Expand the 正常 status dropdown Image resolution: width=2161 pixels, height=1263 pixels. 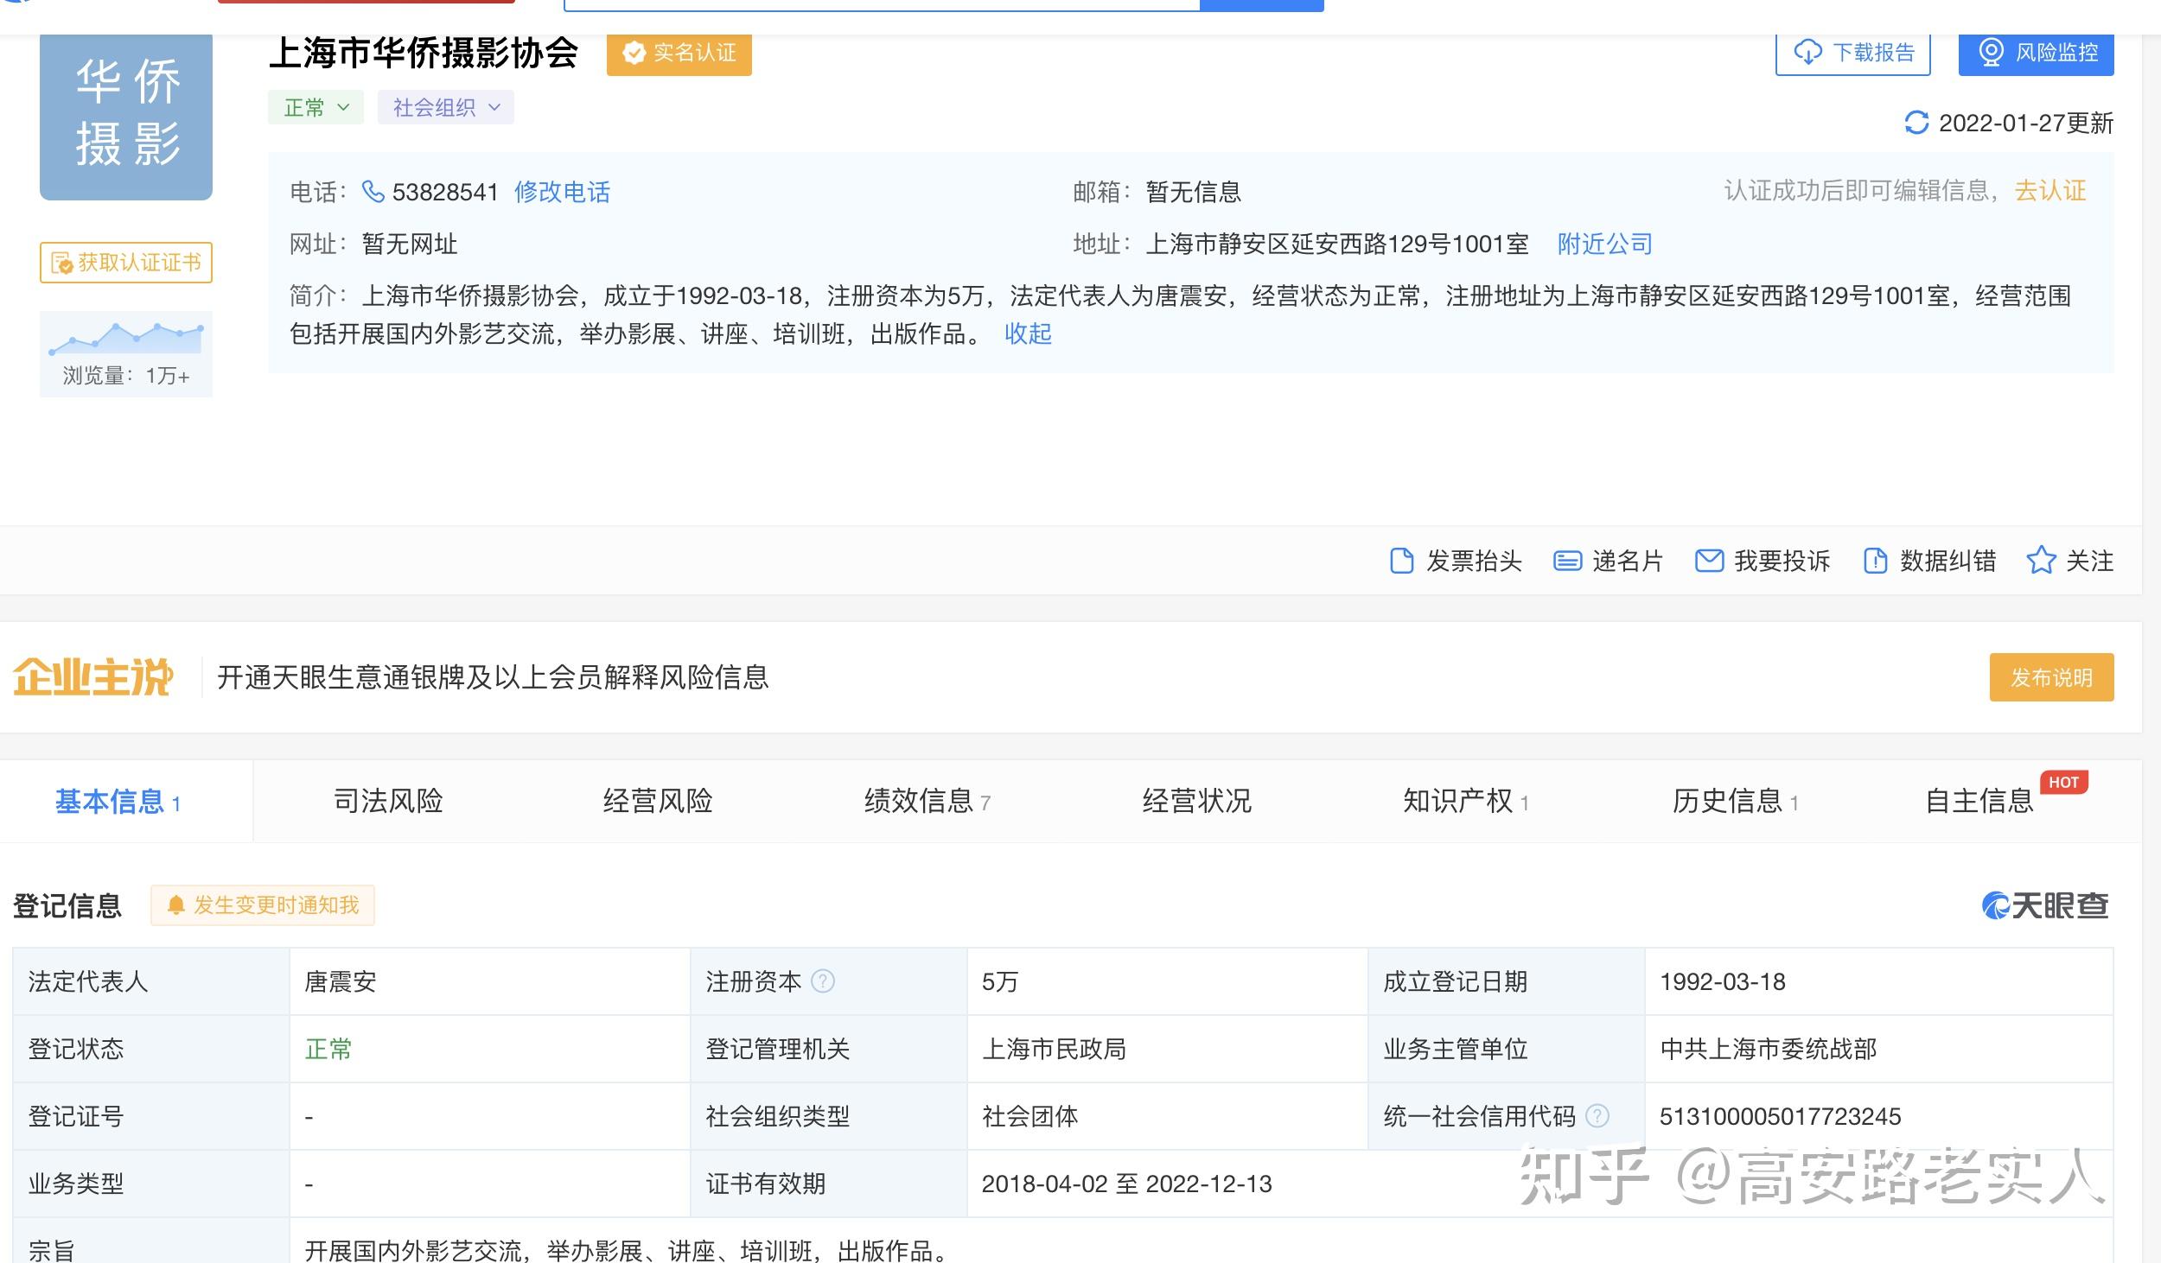(x=316, y=107)
